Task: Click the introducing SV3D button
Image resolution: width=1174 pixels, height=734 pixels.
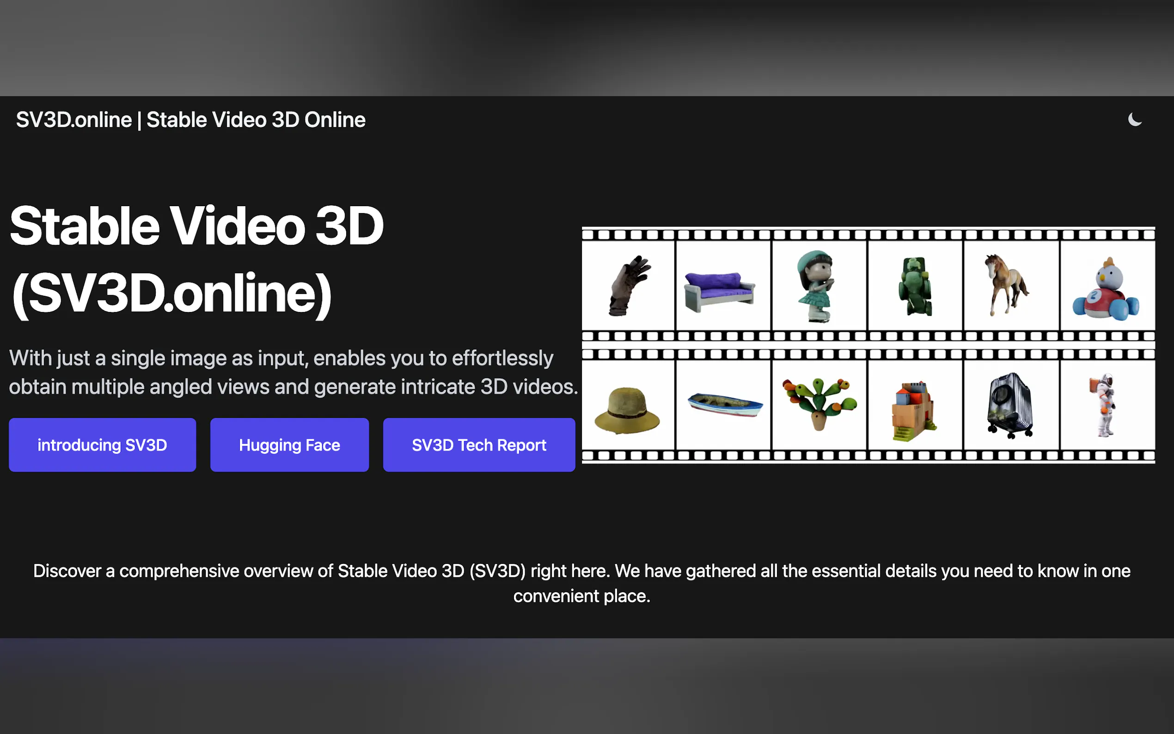Action: coord(103,445)
